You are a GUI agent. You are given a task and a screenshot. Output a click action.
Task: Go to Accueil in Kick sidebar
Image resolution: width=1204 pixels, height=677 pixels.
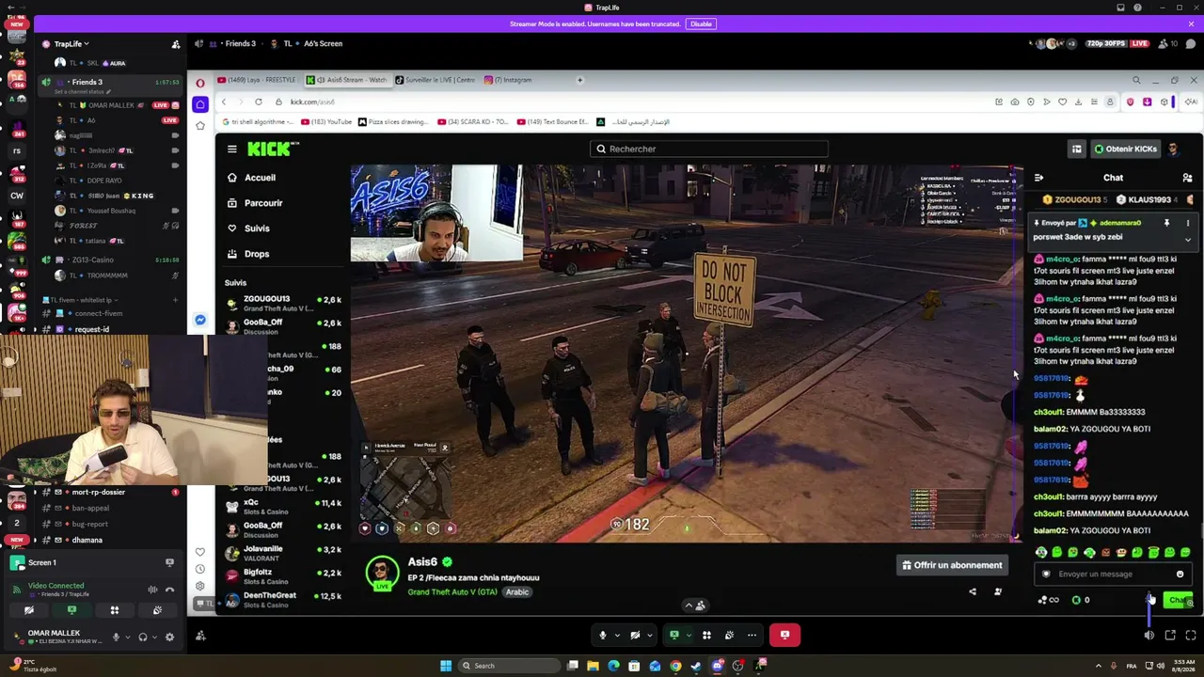pyautogui.click(x=252, y=178)
